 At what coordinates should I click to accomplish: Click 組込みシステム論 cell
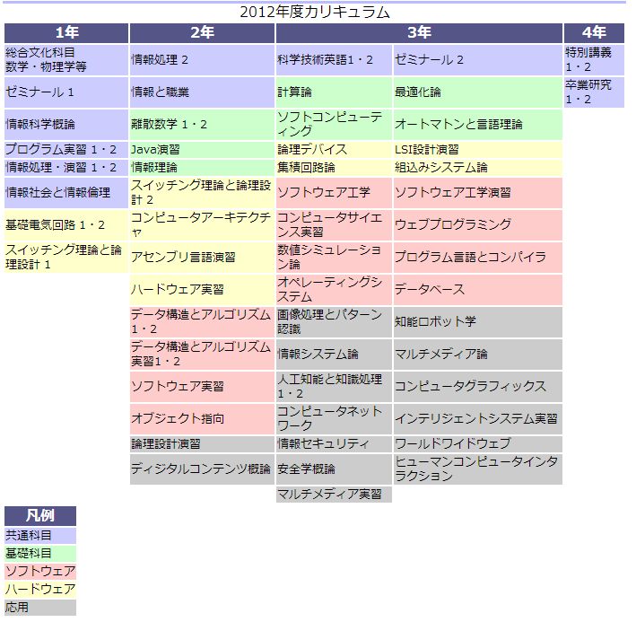pos(478,168)
